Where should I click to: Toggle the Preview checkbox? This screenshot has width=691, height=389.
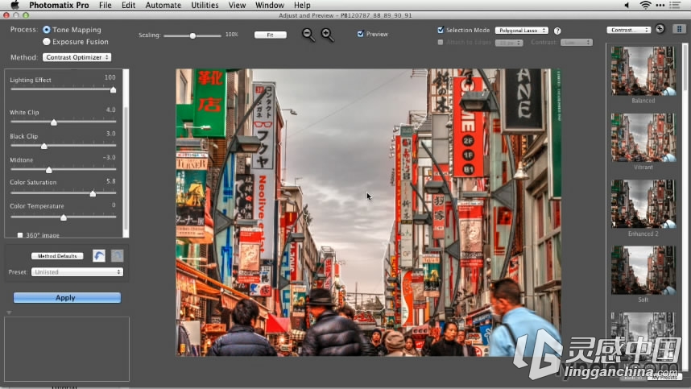(361, 34)
